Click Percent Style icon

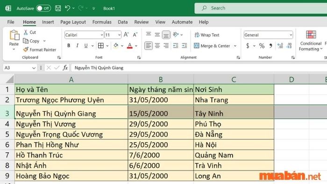[x=262, y=46]
